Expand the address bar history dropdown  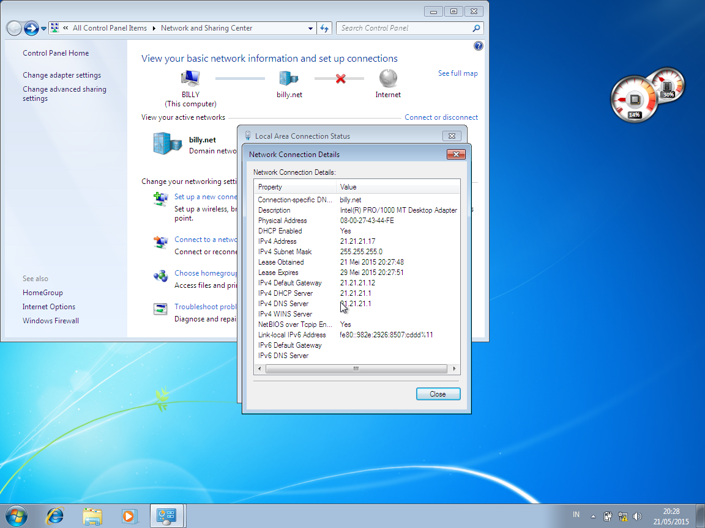pos(310,28)
